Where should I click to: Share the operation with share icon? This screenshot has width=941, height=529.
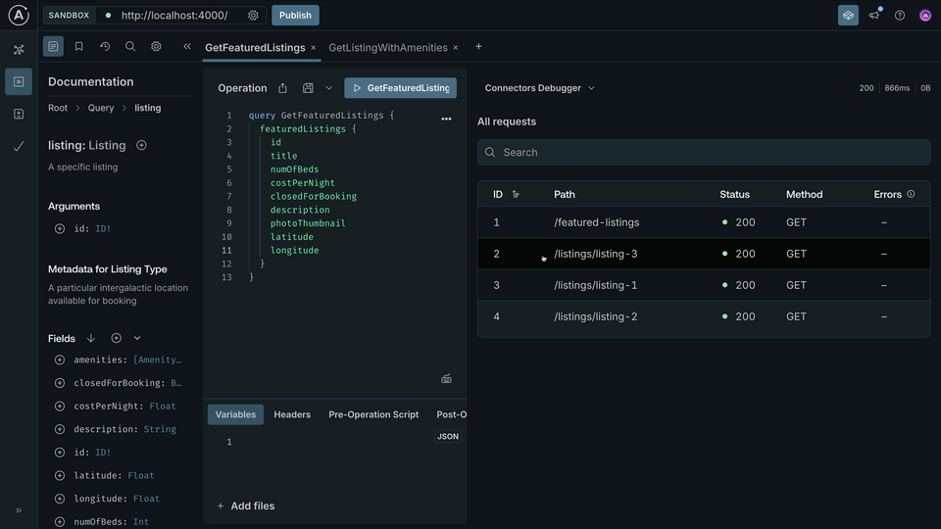282,88
